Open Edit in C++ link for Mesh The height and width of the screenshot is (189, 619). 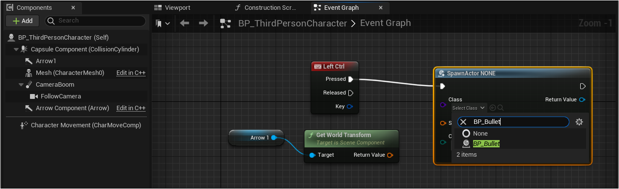pyautogui.click(x=131, y=73)
